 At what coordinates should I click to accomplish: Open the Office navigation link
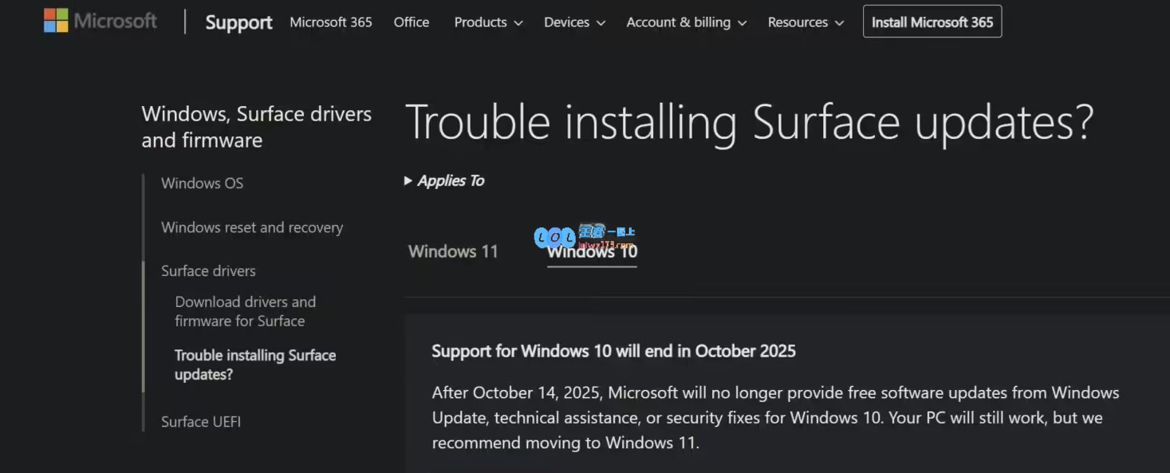coord(412,22)
